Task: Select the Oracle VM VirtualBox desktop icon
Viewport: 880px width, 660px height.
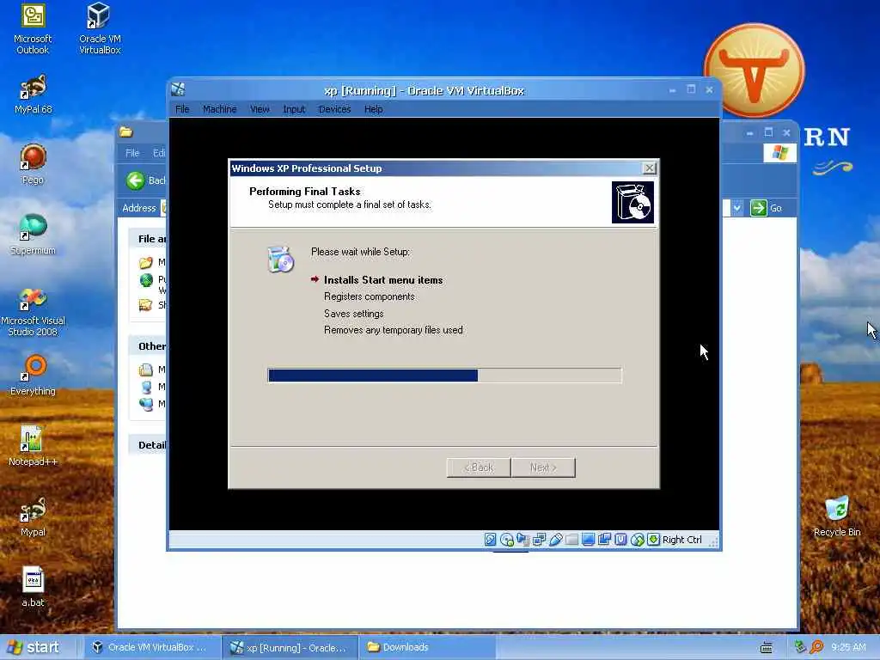Action: click(x=100, y=29)
